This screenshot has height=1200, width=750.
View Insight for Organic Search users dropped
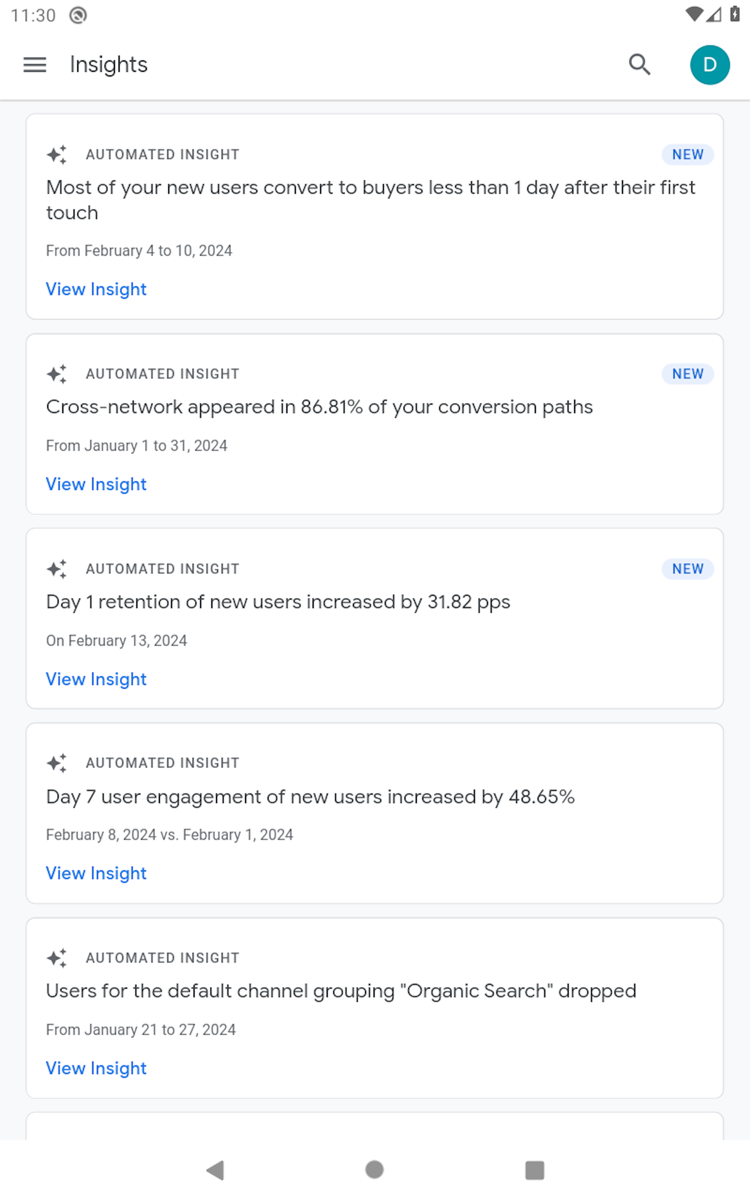pyautogui.click(x=96, y=1068)
